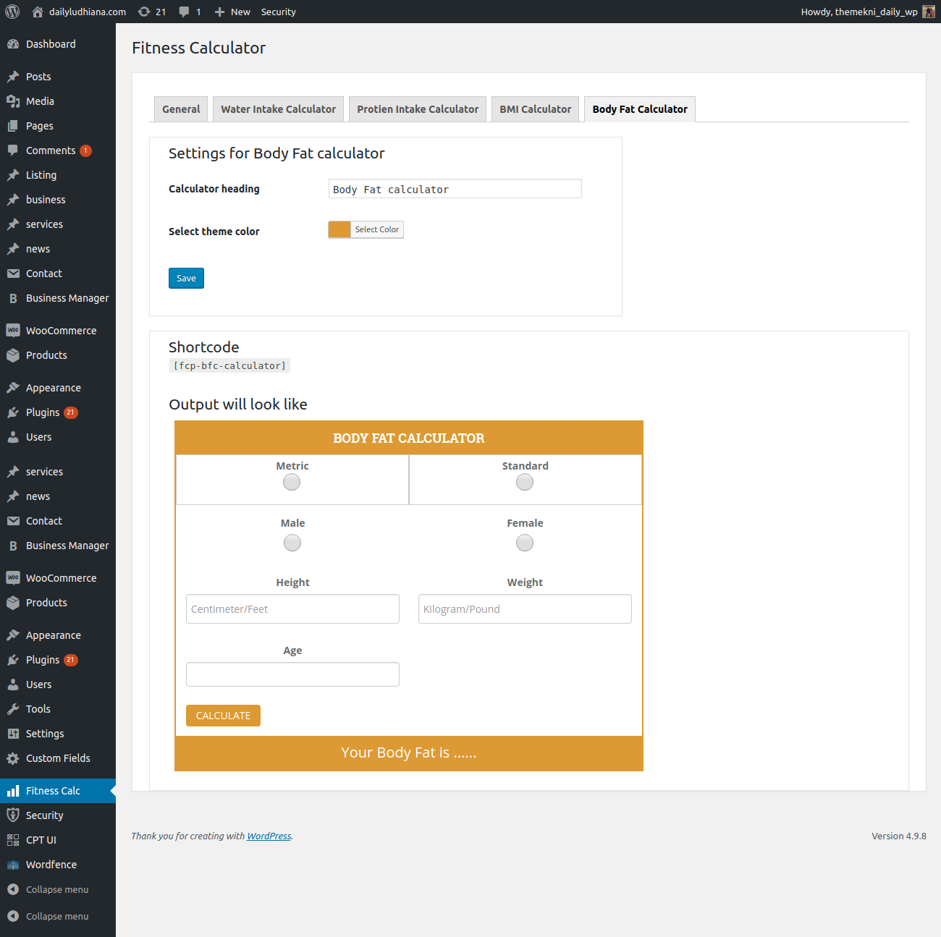Open Comments speech bubble in sidebar

pyautogui.click(x=13, y=150)
